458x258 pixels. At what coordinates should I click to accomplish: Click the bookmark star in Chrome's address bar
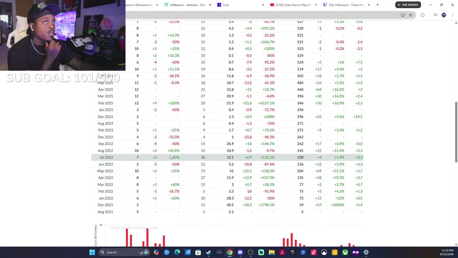click(x=410, y=15)
